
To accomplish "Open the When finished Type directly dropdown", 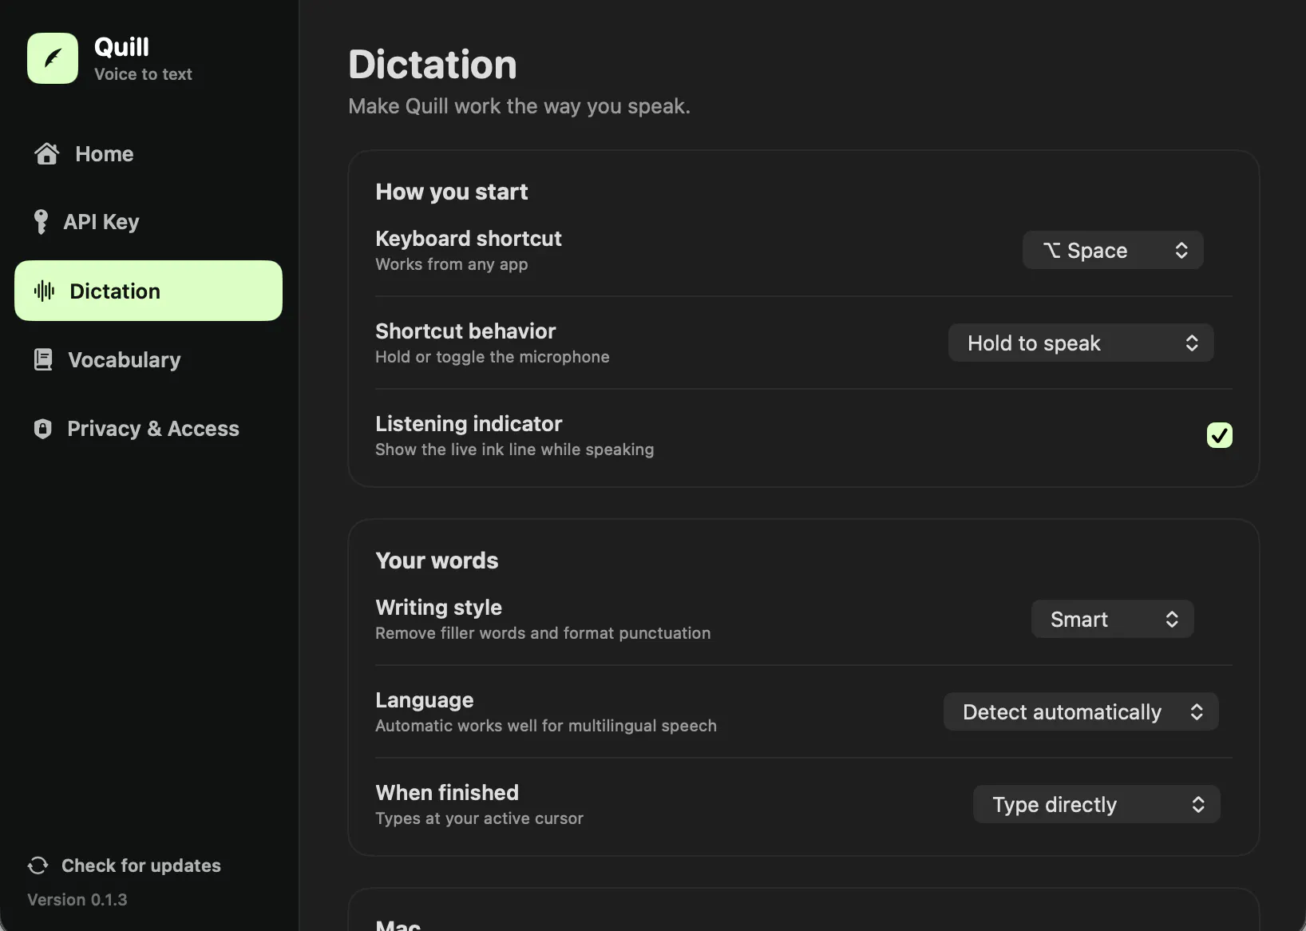I will [1097, 804].
